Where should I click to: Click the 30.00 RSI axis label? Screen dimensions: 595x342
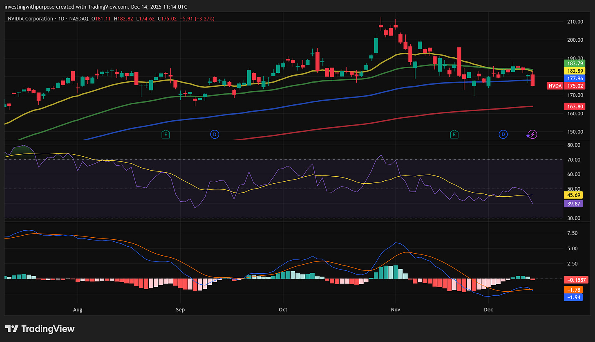pyautogui.click(x=574, y=218)
